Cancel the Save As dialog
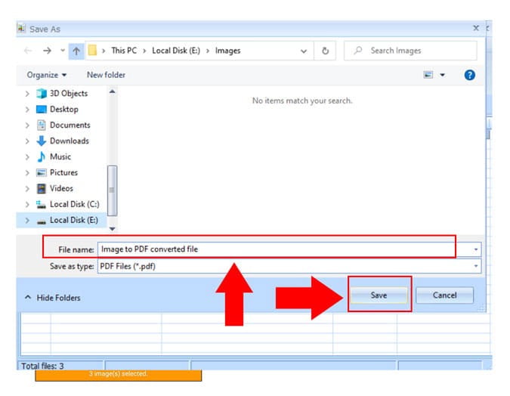Image resolution: width=510 pixels, height=396 pixels. pyautogui.click(x=444, y=295)
